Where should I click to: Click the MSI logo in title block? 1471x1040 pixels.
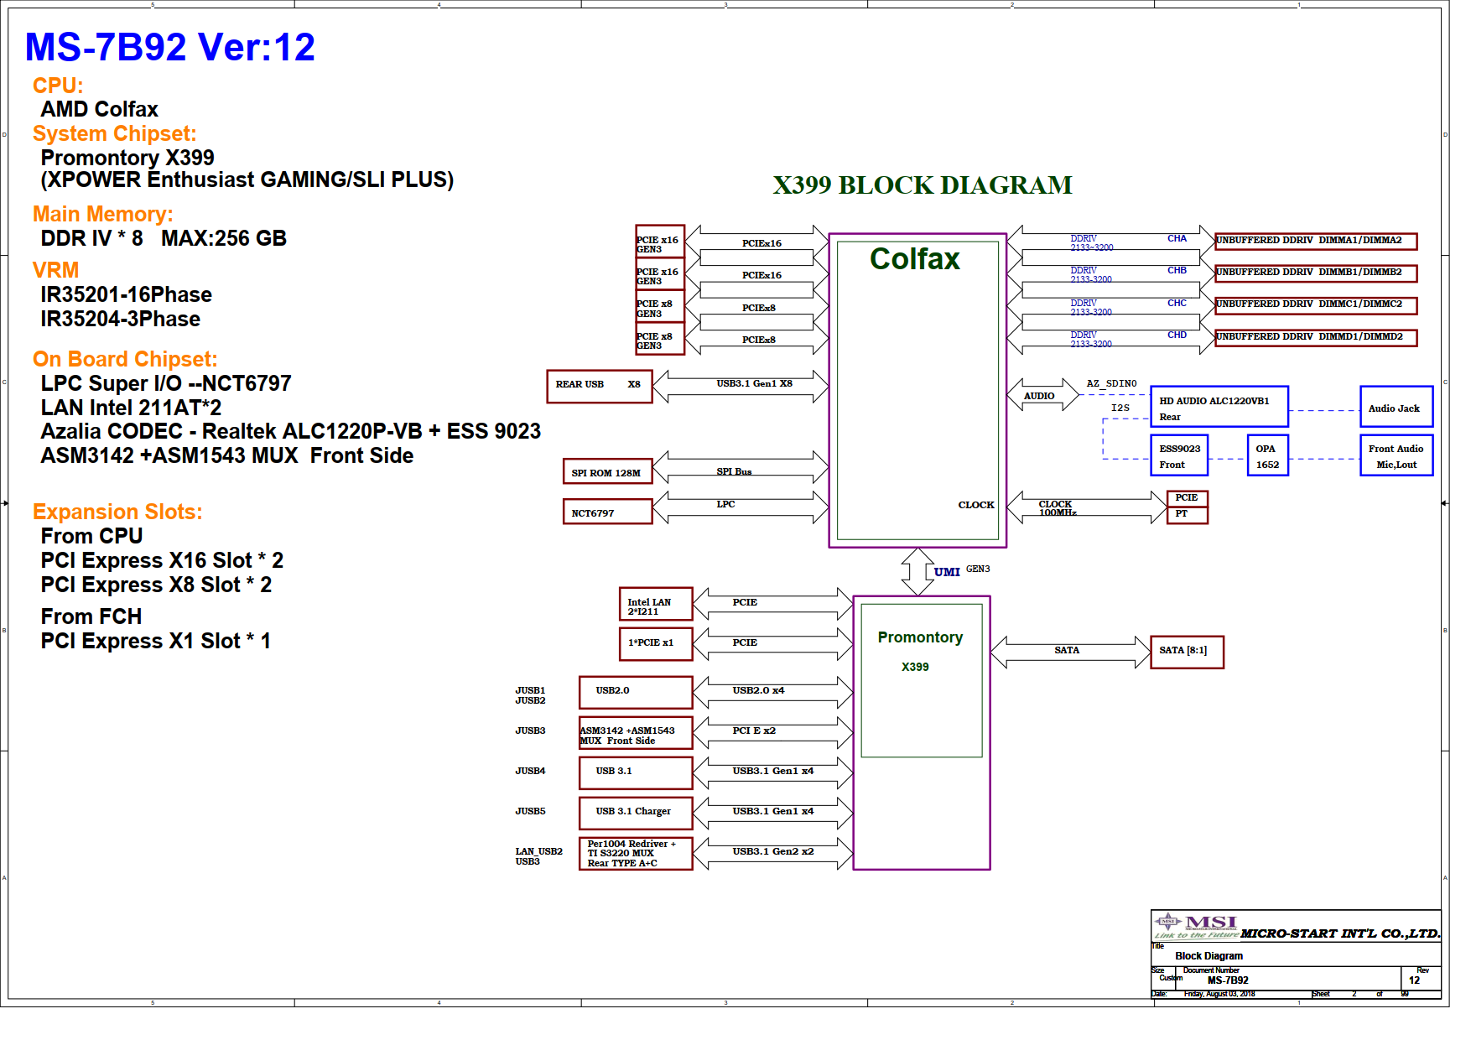pyautogui.click(x=1196, y=926)
